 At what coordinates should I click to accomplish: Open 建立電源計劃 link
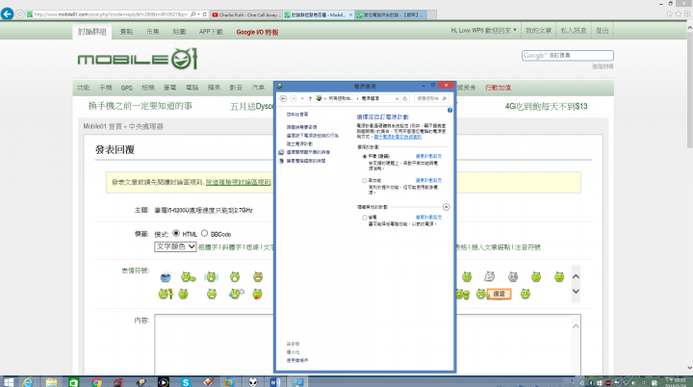[x=299, y=143]
